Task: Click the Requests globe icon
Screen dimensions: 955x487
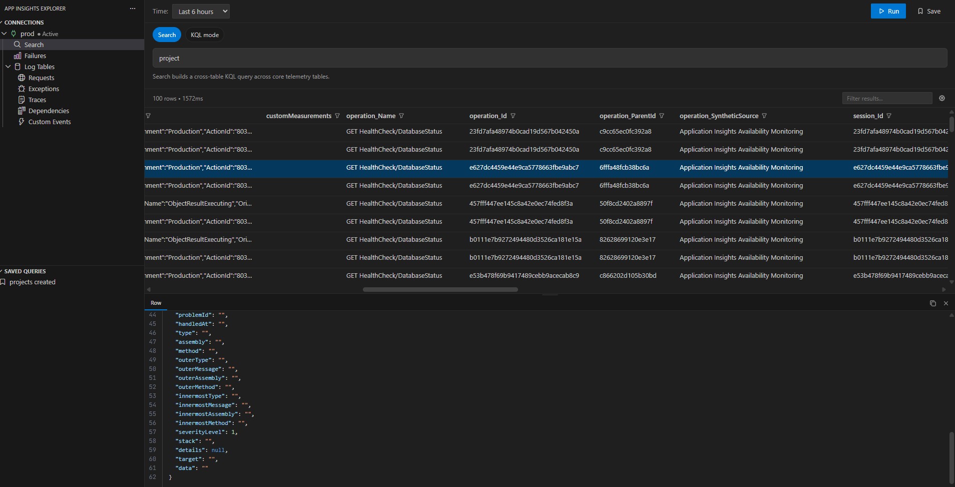Action: 22,78
